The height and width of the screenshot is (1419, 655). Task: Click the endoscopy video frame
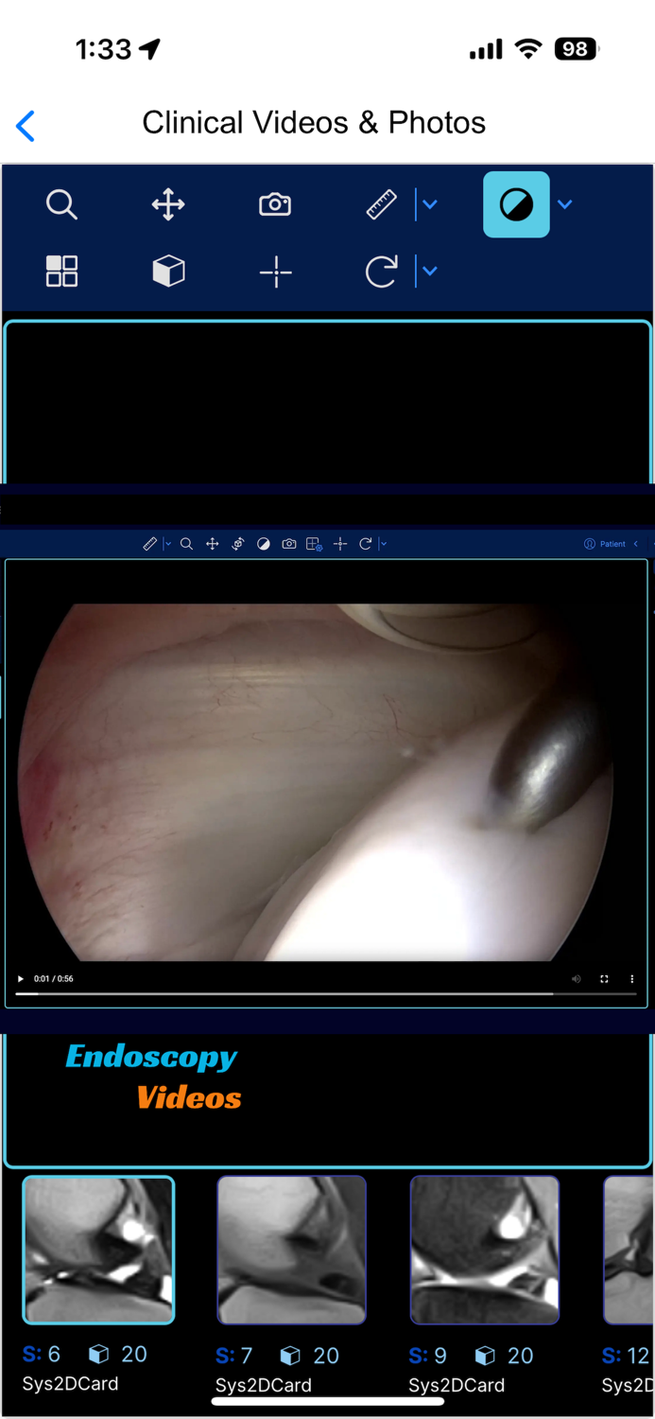tap(326, 783)
